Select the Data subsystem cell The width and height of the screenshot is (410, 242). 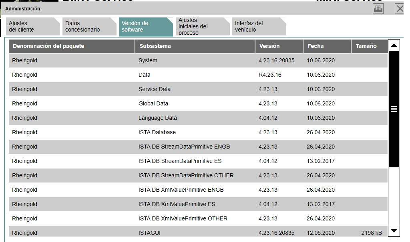144,75
